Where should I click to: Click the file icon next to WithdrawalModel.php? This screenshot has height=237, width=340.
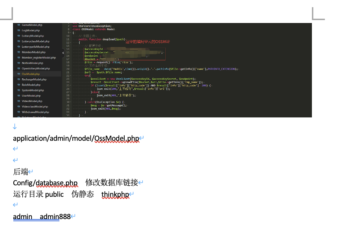coord(18,112)
